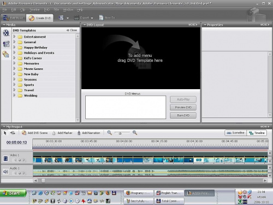Click Add Marker
This screenshot has width=273, height=205.
[x=62, y=133]
